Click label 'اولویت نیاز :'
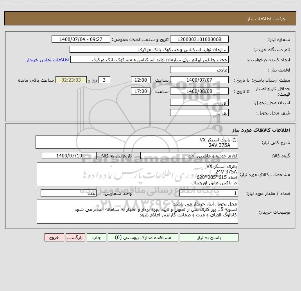 click(279, 70)
